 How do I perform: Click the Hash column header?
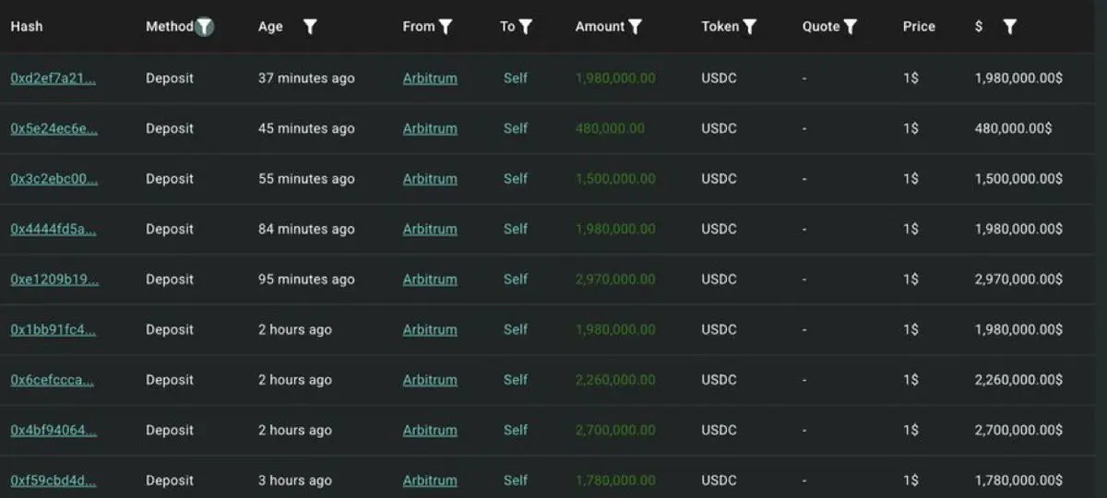click(27, 27)
